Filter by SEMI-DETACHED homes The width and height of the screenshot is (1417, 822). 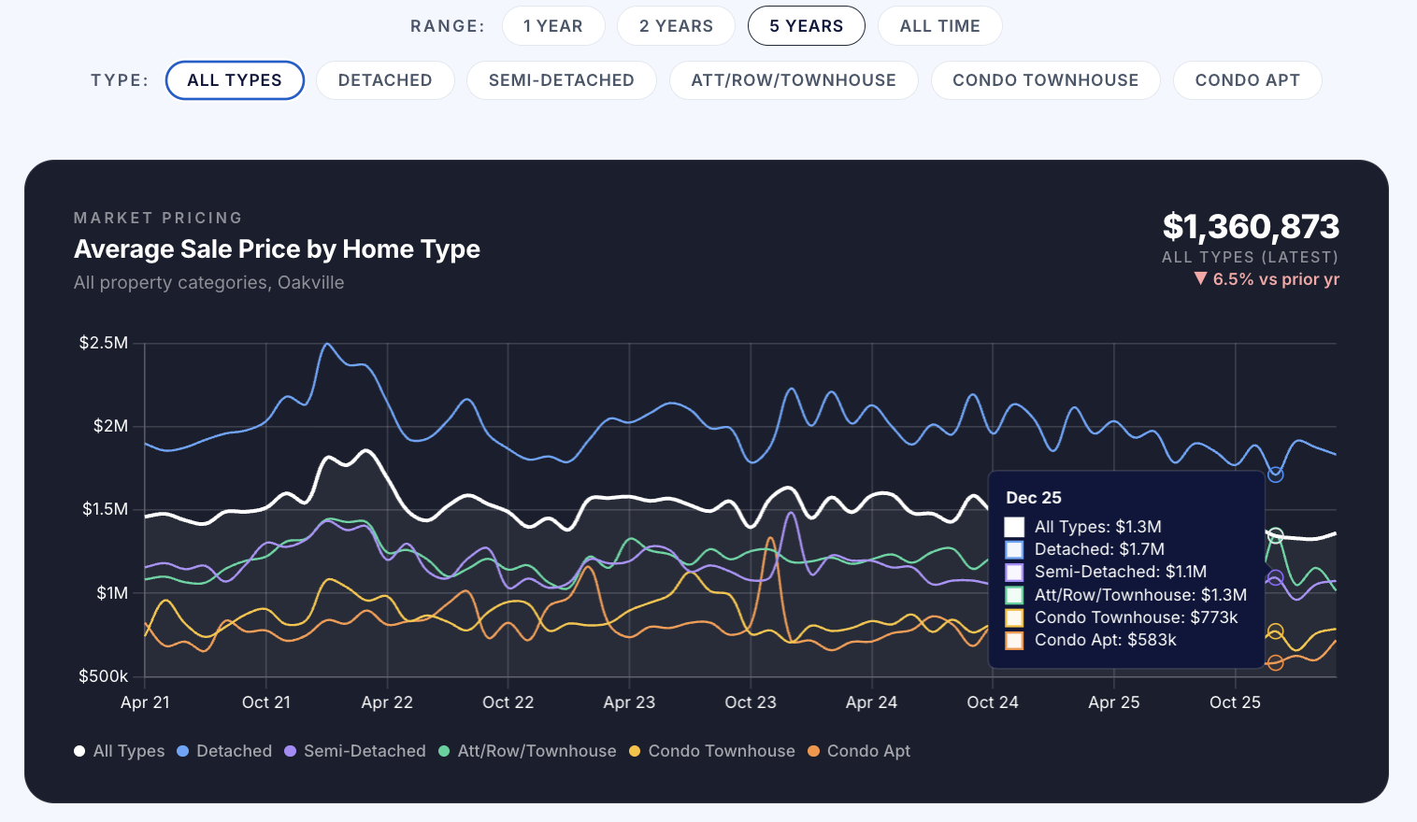tap(561, 80)
